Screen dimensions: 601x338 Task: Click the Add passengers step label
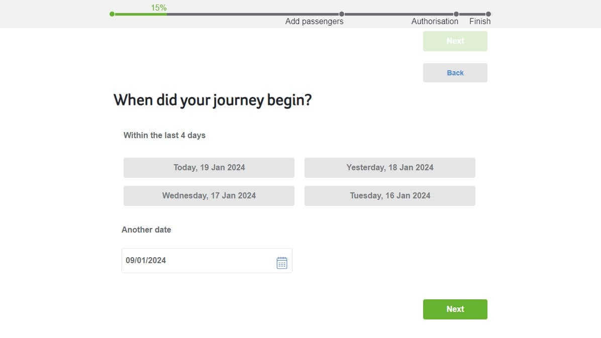pyautogui.click(x=314, y=22)
